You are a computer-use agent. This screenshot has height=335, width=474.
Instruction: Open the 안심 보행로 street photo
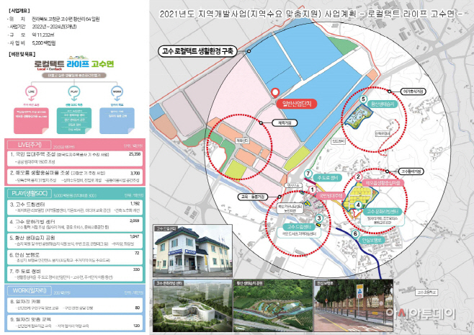point(354,305)
